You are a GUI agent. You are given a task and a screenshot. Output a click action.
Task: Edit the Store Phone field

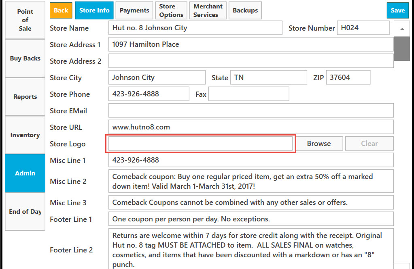click(149, 94)
